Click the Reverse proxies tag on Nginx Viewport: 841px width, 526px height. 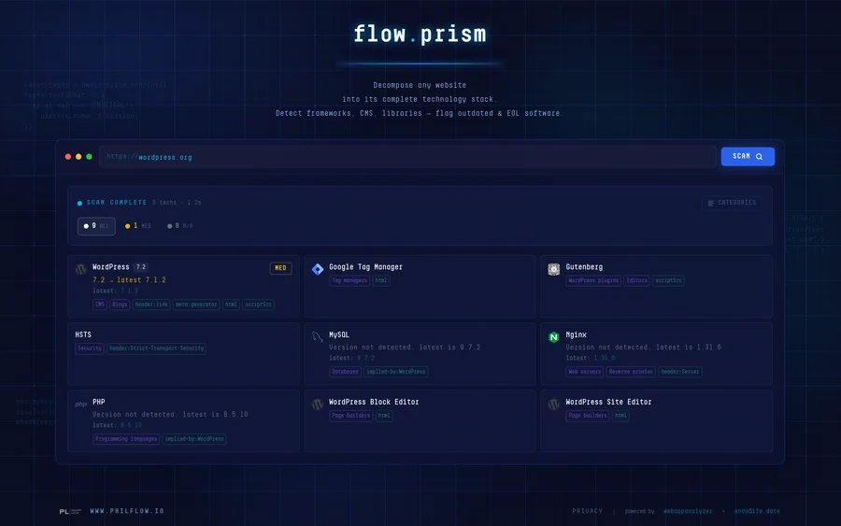pos(631,372)
